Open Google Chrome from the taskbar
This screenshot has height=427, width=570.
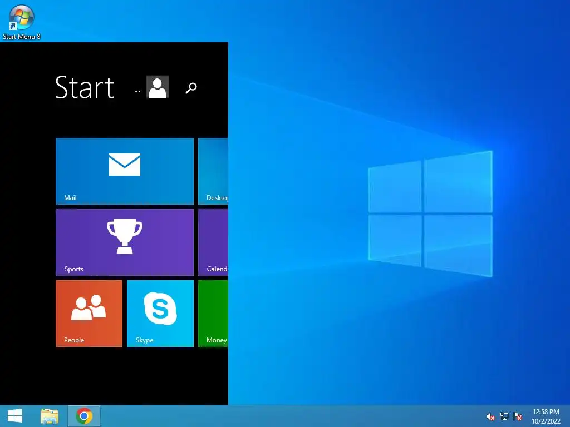coord(84,416)
